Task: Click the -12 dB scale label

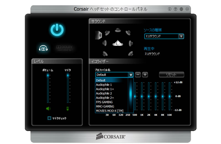Action: pyautogui.click(x=178, y=110)
